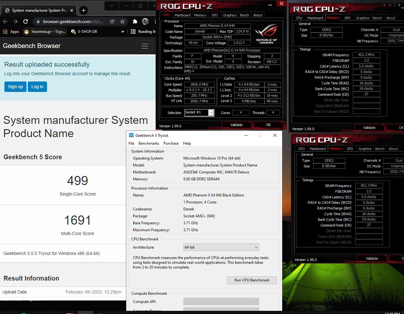The image size is (404, 314).
Task: Select SPD tab in the upper CPU-Z memory window
Action: (x=347, y=18)
